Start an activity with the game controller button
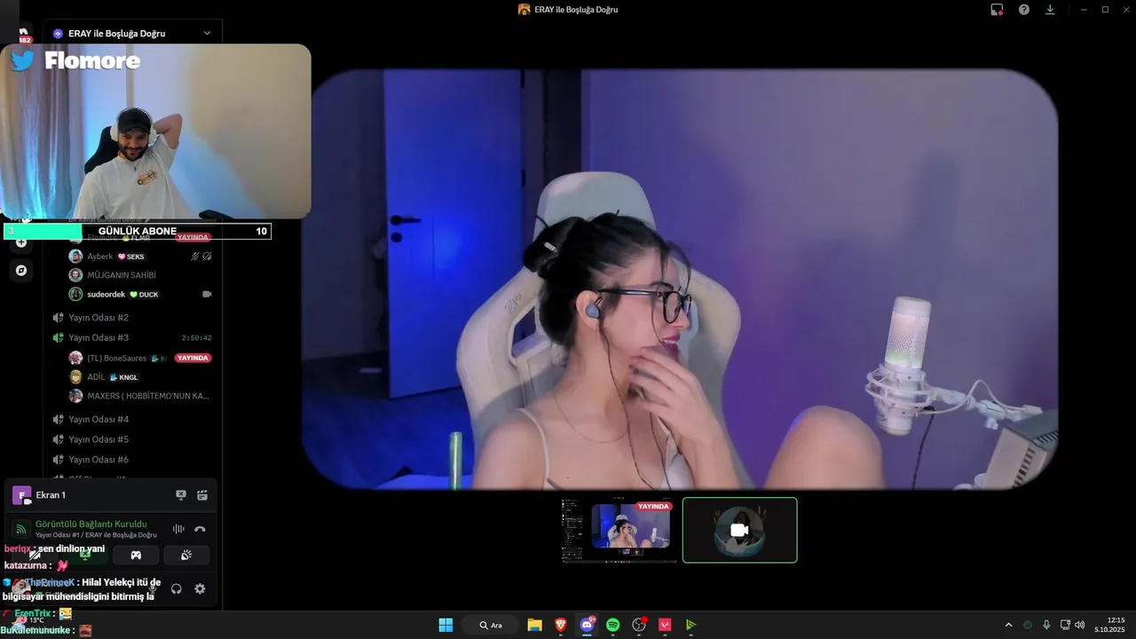Image resolution: width=1136 pixels, height=639 pixels. pos(136,556)
